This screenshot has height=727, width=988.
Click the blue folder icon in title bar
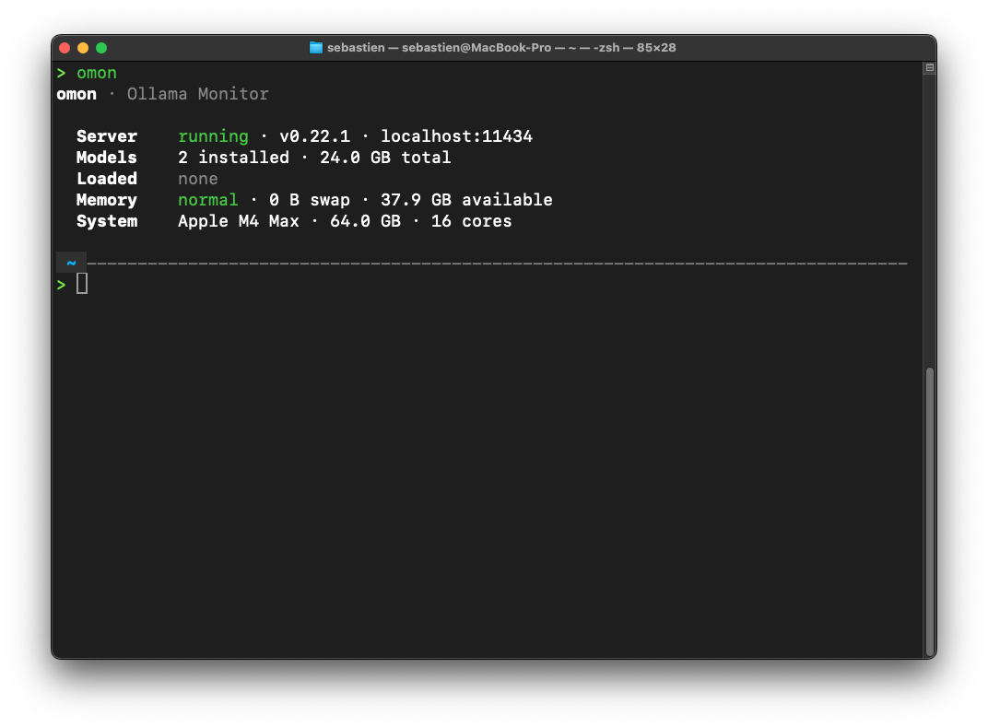[x=316, y=48]
